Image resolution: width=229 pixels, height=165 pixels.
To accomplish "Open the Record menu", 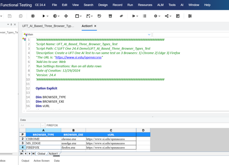I will pos(117,5).
